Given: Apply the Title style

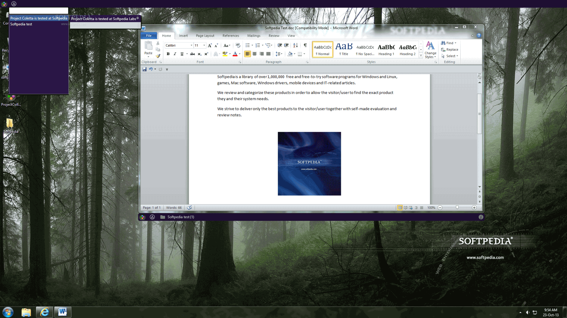Looking at the screenshot, I should [x=344, y=49].
